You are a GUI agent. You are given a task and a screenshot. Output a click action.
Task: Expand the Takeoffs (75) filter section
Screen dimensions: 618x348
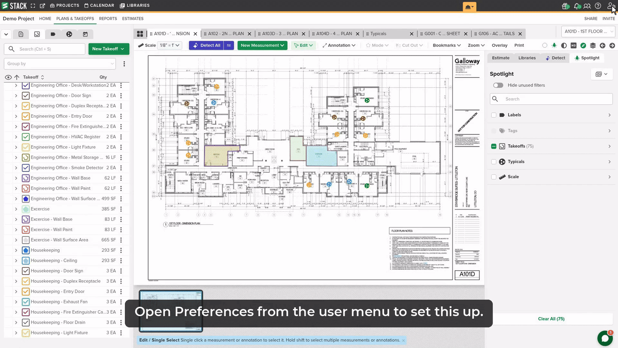[609, 147]
